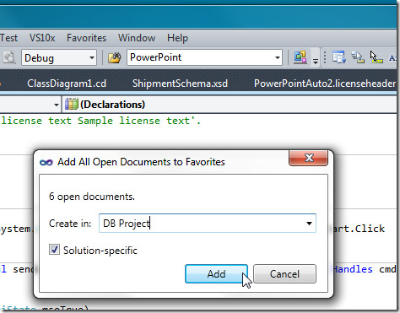
Task: Open the (Declarations) member dropdown
Action: pyautogui.click(x=230, y=105)
